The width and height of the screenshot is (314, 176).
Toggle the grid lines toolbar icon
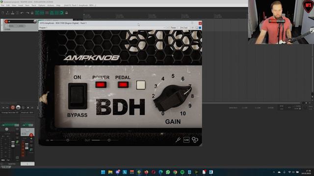click(x=57, y=13)
